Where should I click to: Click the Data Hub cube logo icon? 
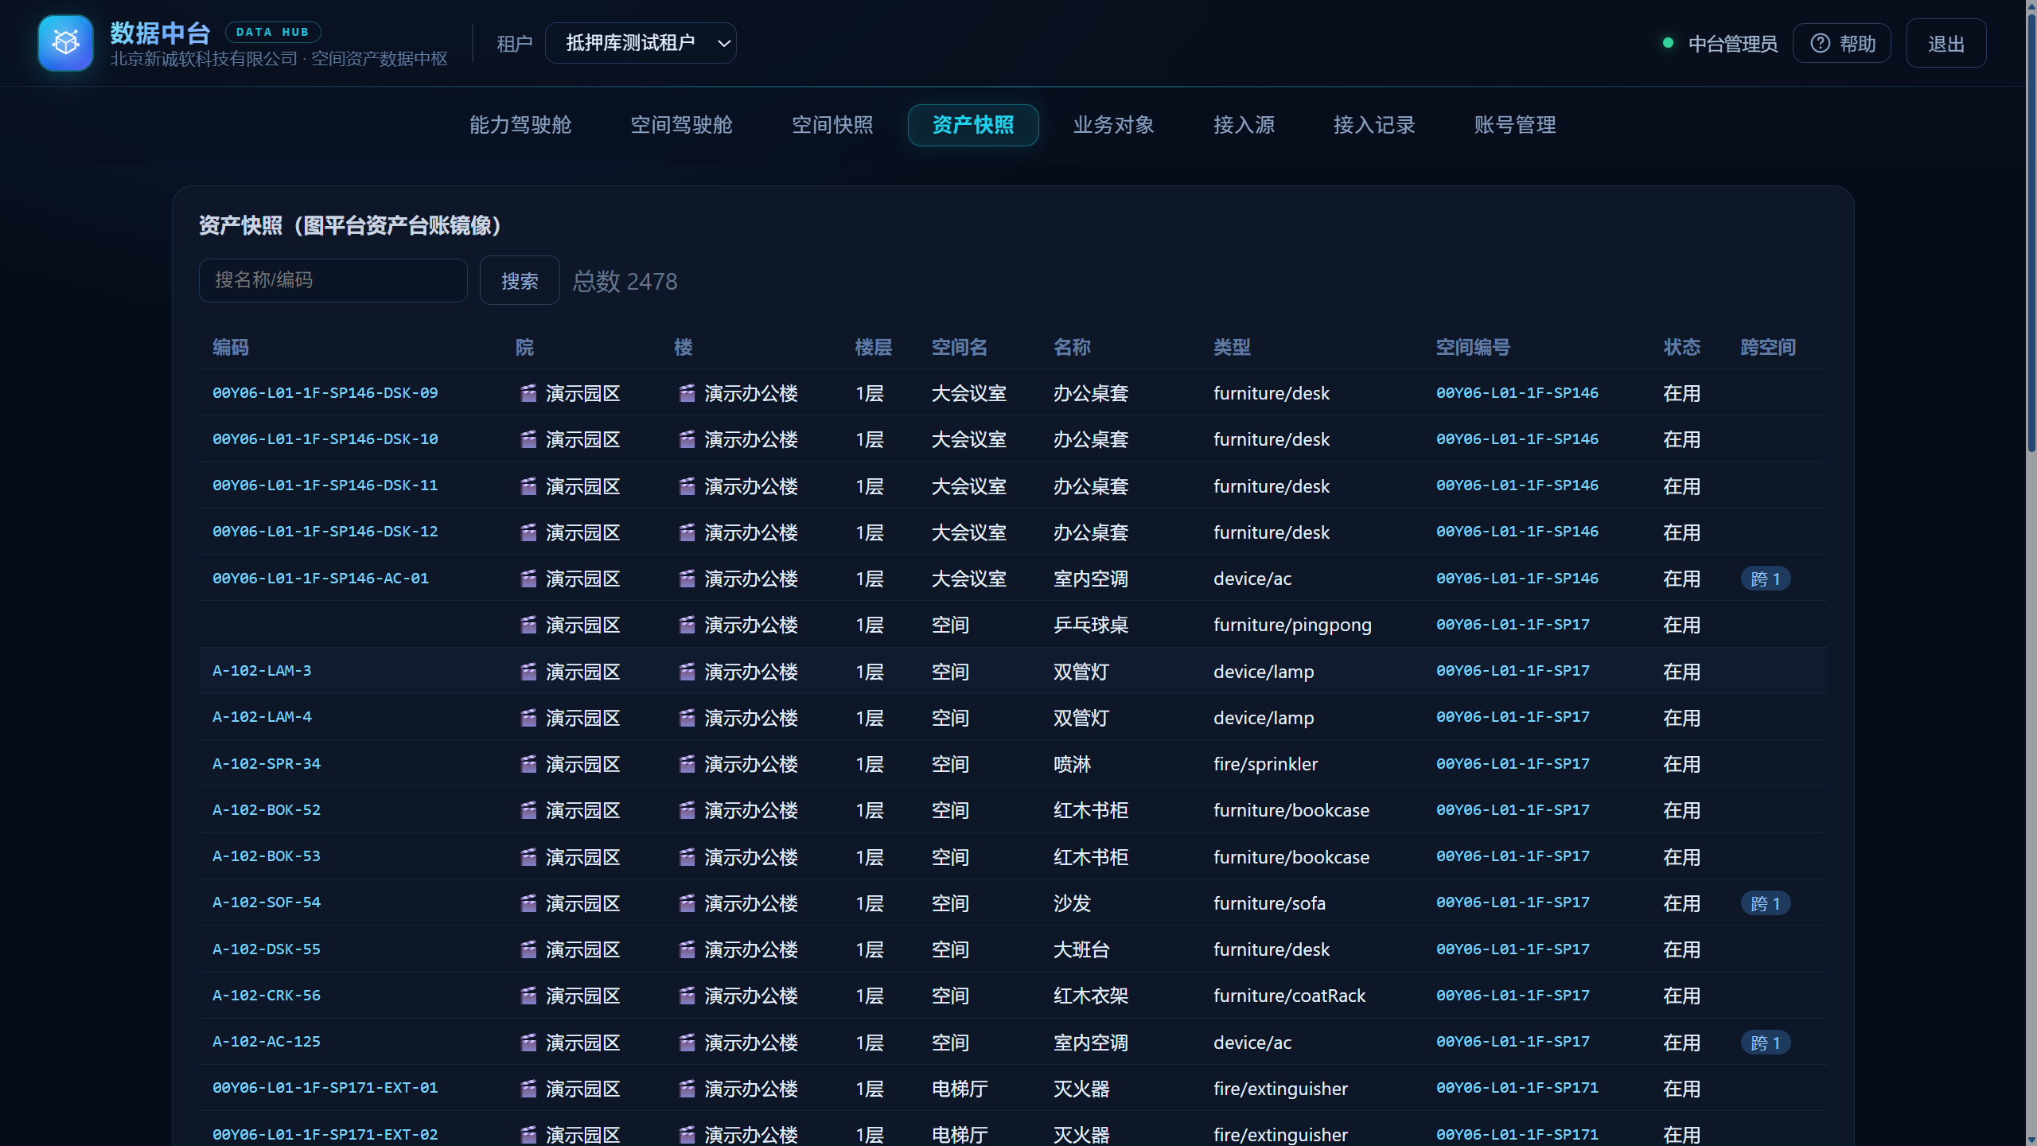pyautogui.click(x=65, y=43)
